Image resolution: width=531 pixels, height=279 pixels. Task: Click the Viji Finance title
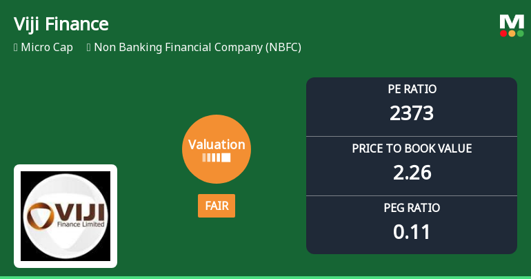[x=61, y=24]
